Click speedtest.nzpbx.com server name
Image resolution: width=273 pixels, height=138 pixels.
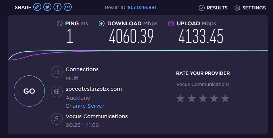94,89
